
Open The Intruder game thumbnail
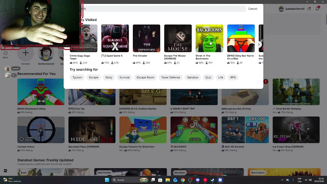point(146,38)
